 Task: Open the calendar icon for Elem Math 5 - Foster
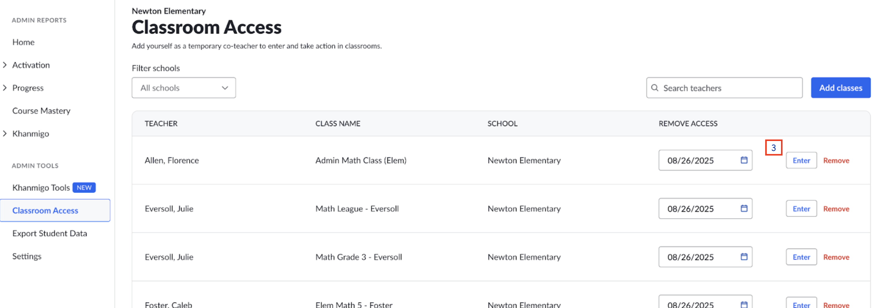[x=744, y=304]
